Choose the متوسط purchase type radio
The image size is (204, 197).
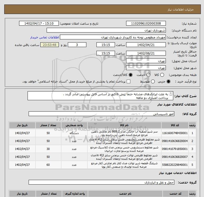153,81
